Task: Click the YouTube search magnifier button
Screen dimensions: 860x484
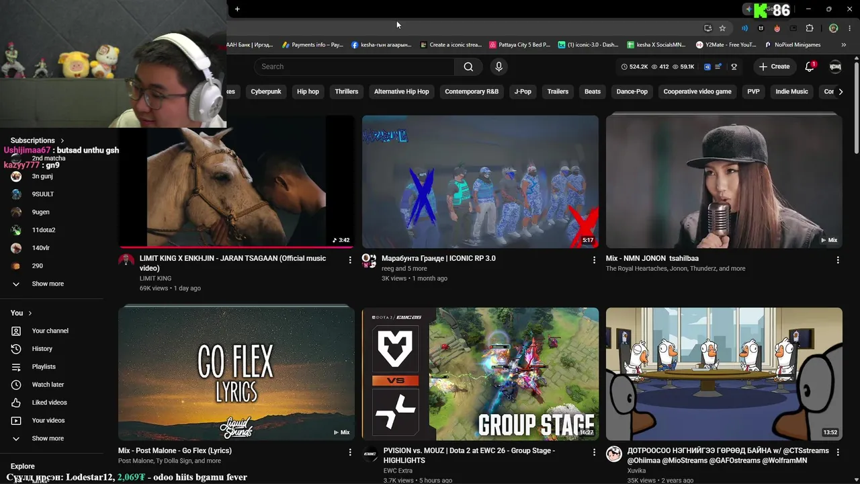Action: pyautogui.click(x=468, y=67)
